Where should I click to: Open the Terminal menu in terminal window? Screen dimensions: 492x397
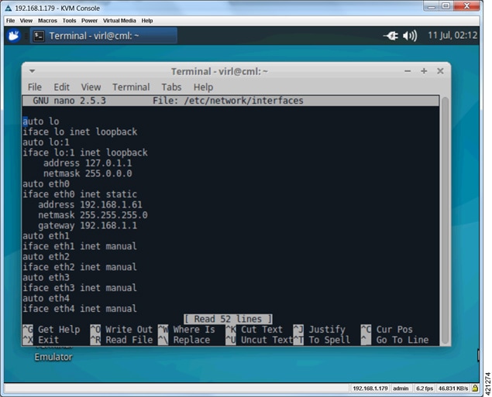coord(131,87)
